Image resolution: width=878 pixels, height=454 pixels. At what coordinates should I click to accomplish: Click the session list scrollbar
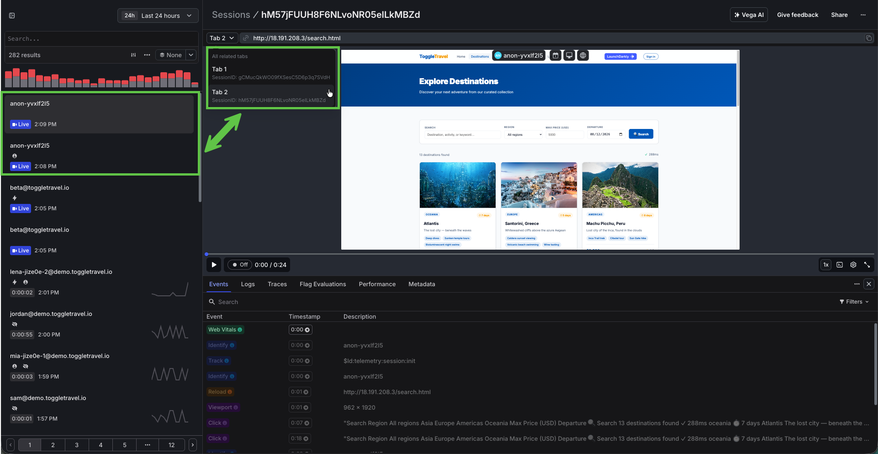pos(200,146)
